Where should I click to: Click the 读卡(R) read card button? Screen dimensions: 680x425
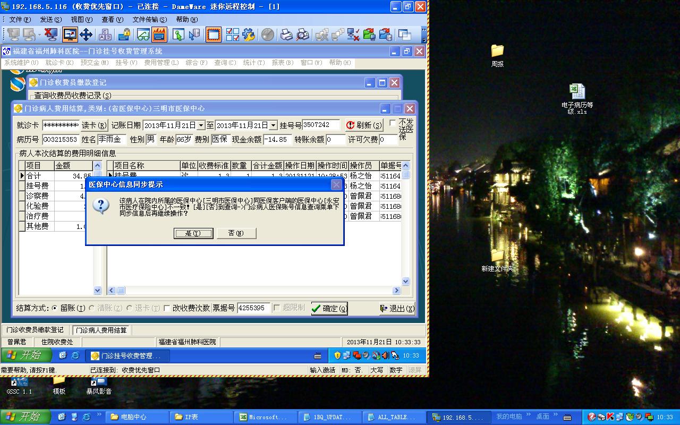pos(95,125)
